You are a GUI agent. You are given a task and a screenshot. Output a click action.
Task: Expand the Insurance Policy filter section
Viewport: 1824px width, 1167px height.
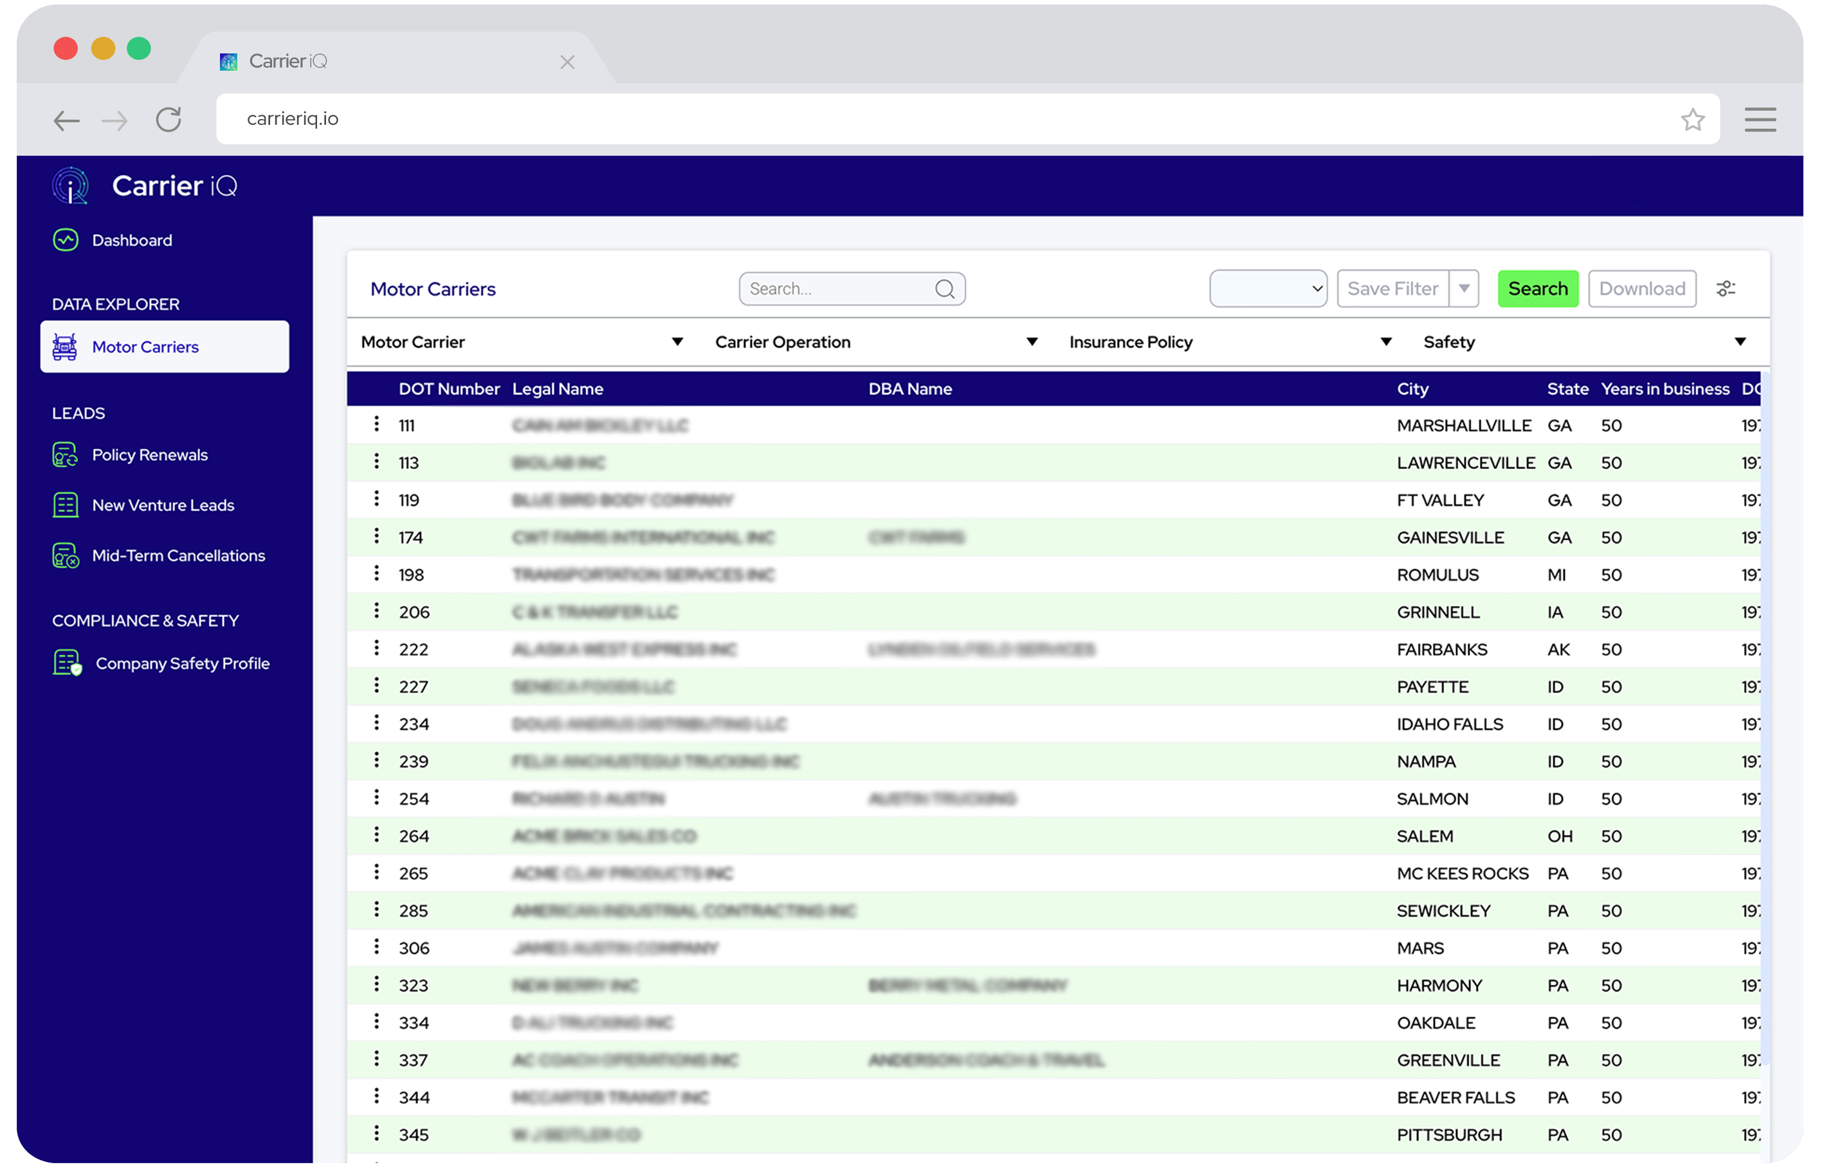point(1385,342)
